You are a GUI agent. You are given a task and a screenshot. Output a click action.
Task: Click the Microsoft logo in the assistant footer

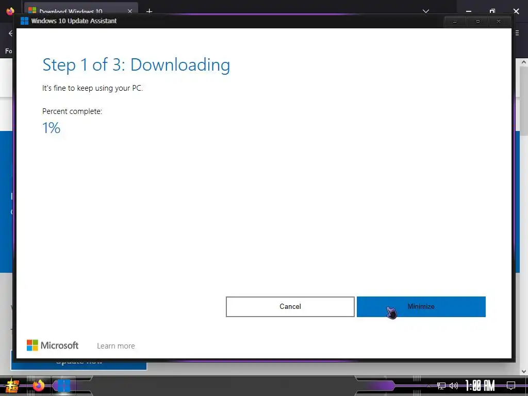pos(53,345)
